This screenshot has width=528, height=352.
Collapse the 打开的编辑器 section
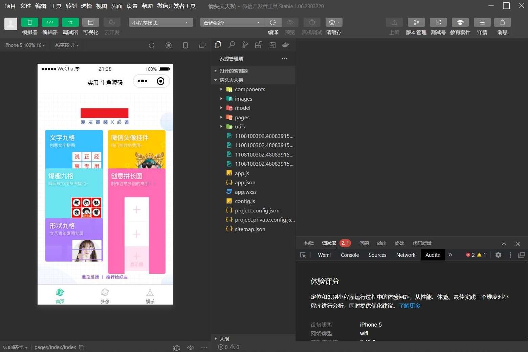[x=216, y=70]
